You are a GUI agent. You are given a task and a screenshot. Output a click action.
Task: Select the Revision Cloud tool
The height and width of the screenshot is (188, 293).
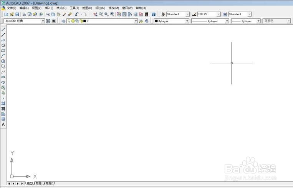[3, 66]
